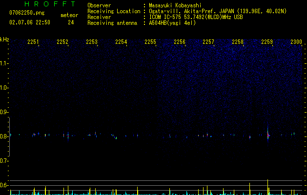Click observer name Masayuki Kobayashi
This screenshot has width=307, height=195.
point(175,5)
